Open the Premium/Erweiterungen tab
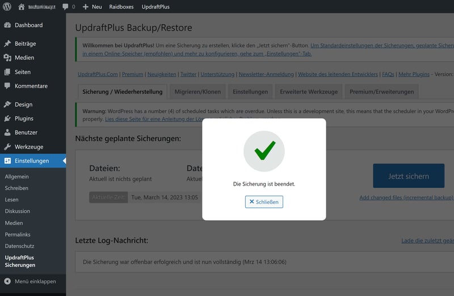Viewport: 454px width, 296px height. click(381, 92)
